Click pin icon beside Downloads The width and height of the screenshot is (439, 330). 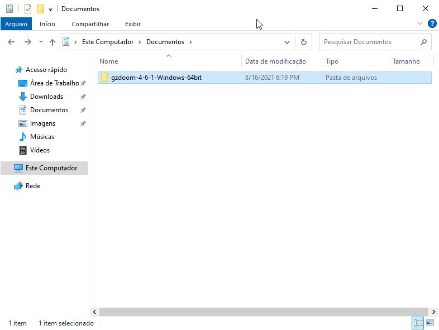(x=83, y=97)
